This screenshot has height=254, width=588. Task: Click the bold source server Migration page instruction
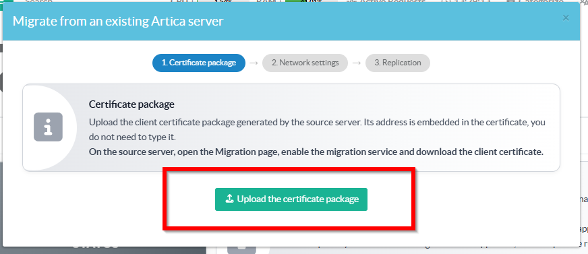pyautogui.click(x=316, y=152)
